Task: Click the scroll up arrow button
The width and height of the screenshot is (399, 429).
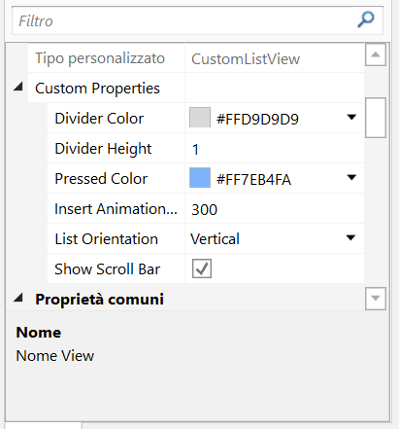Action: pyautogui.click(x=376, y=54)
